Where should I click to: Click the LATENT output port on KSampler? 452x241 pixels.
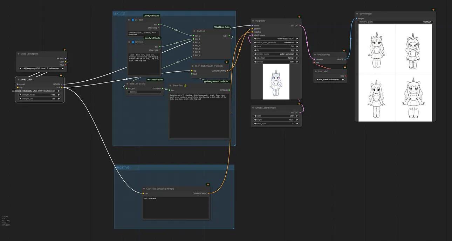pyautogui.click(x=300, y=25)
